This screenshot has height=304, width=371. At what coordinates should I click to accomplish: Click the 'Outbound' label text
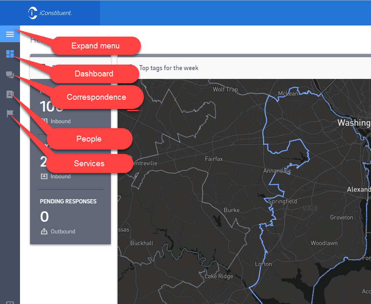(63, 231)
